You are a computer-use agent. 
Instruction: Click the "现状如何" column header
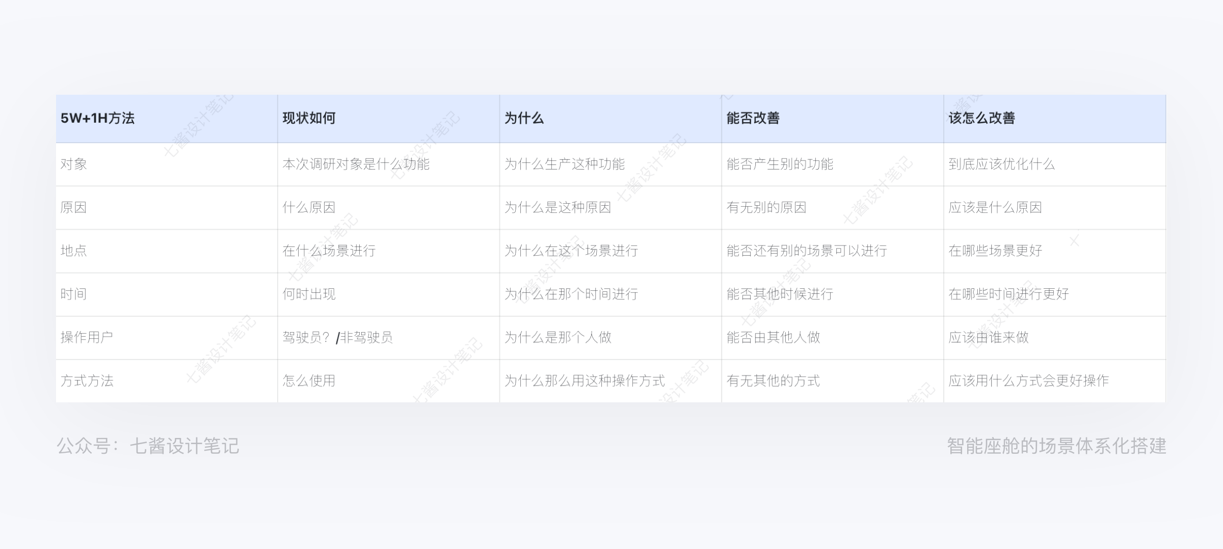[x=388, y=118]
